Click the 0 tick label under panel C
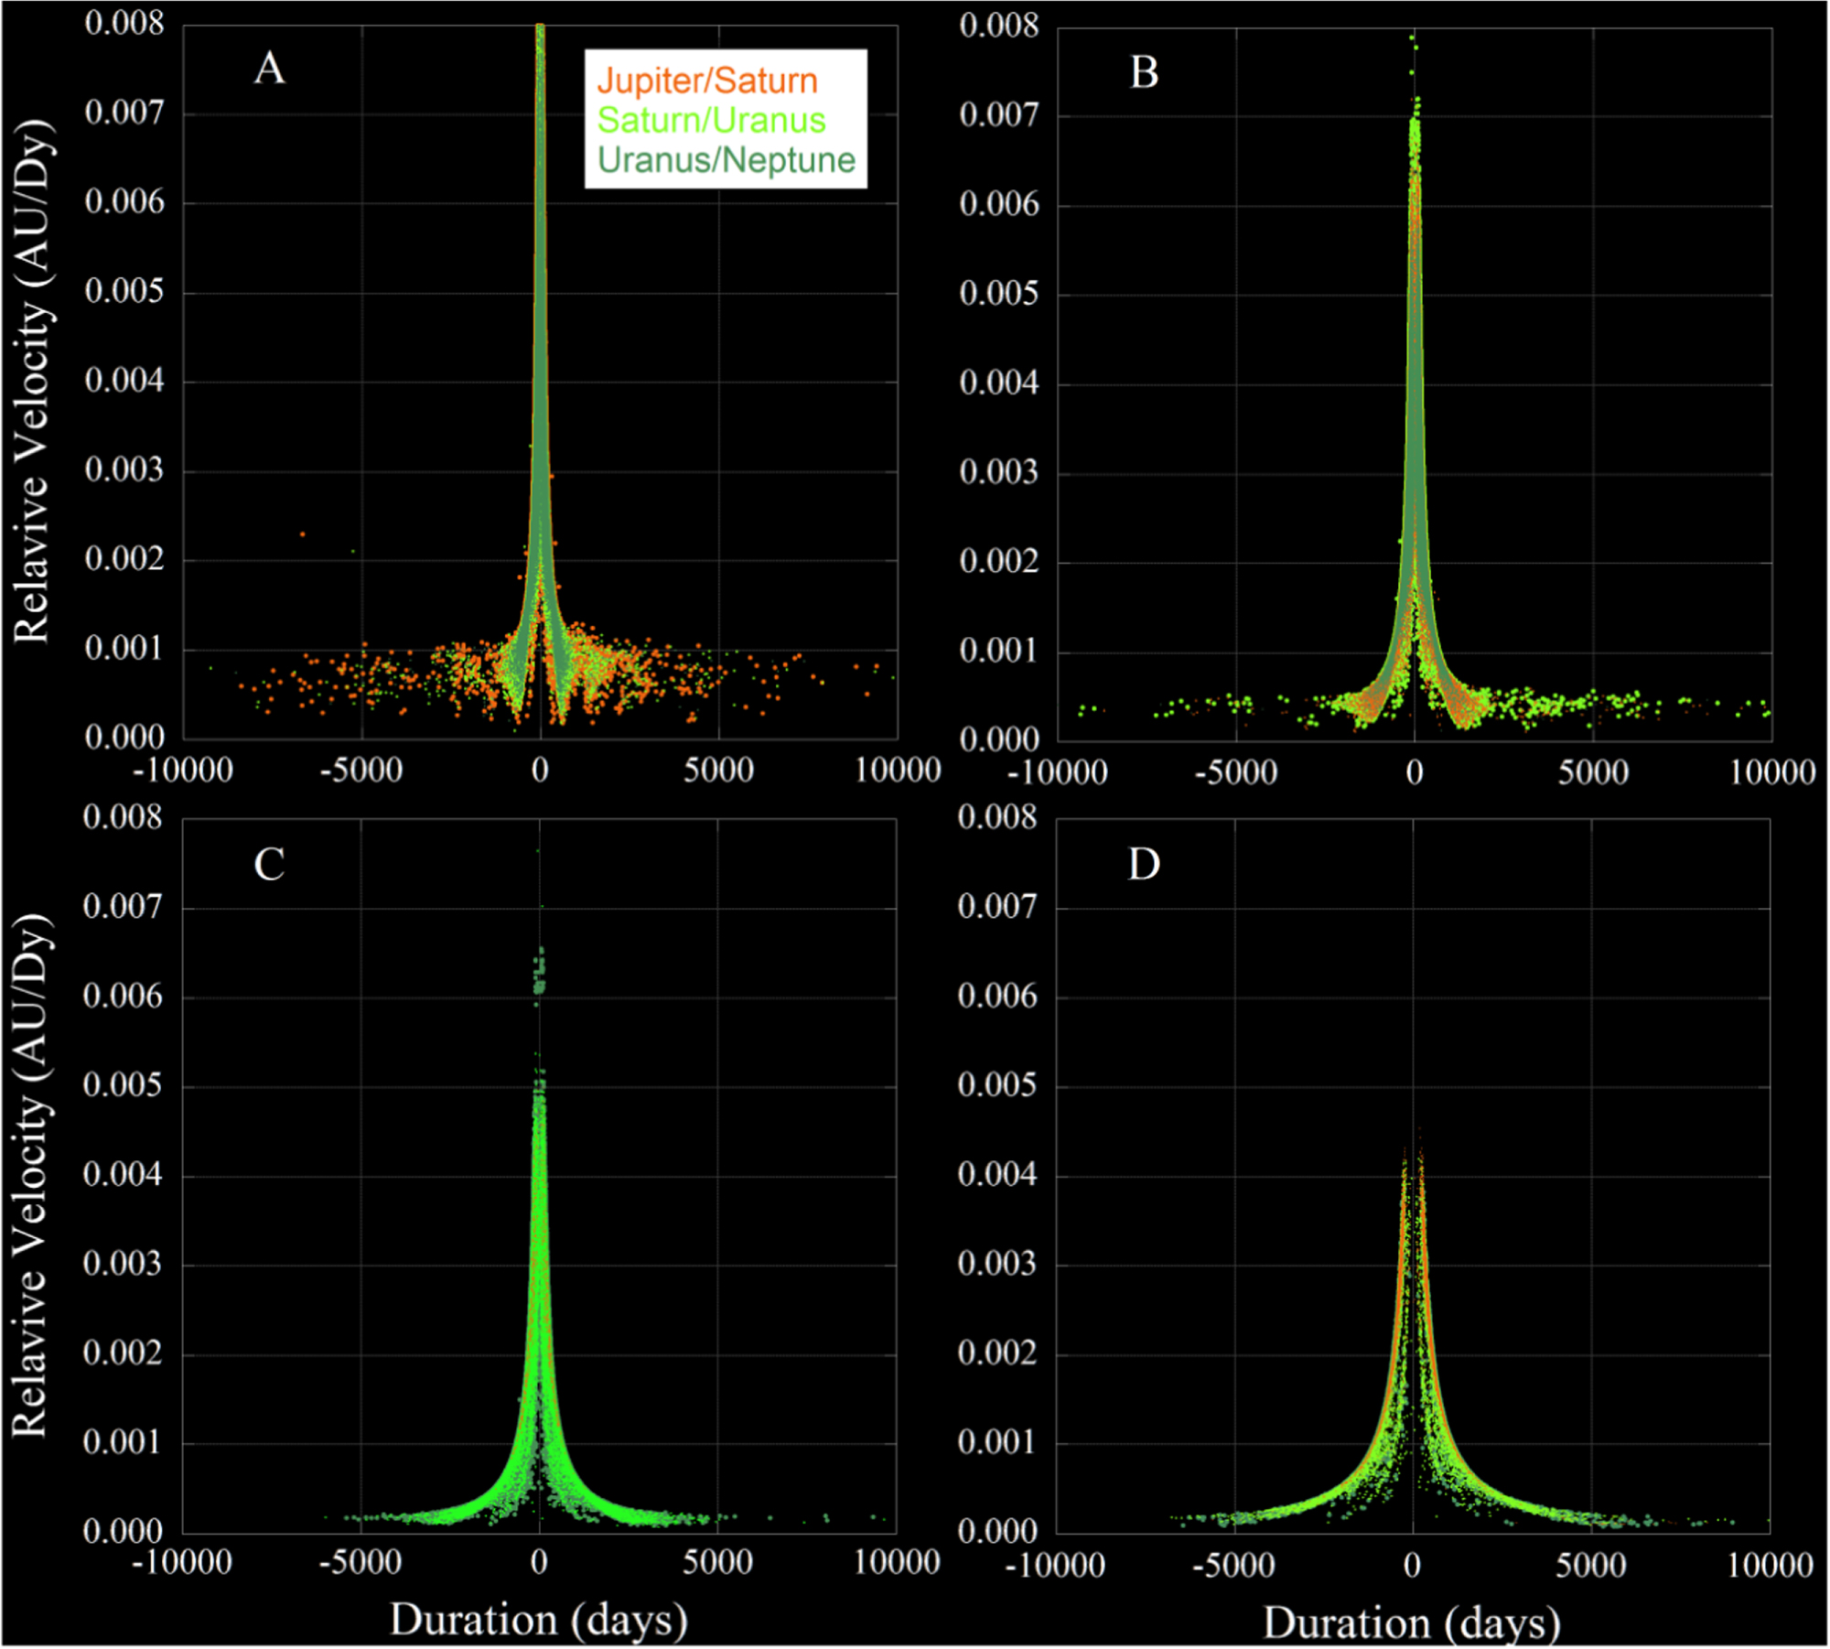The height and width of the screenshot is (1649, 1830). coord(539,1562)
